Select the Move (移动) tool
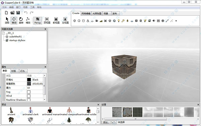Screen dimensions: 201x126 click(14, 20)
